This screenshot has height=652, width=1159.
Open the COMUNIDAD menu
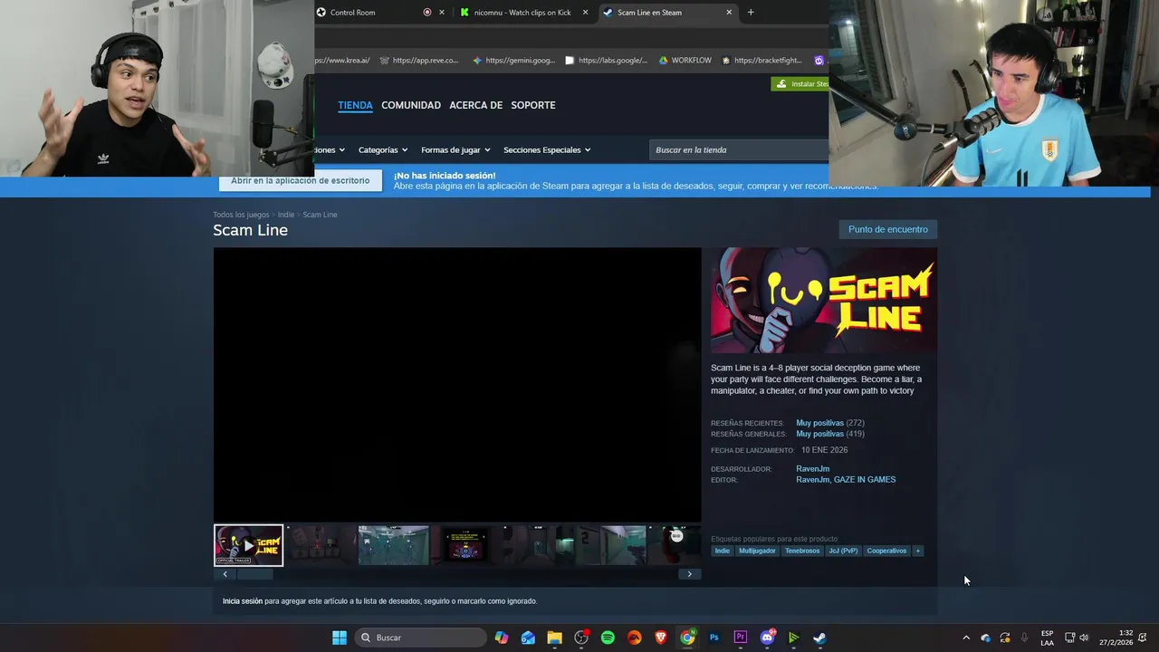click(411, 105)
